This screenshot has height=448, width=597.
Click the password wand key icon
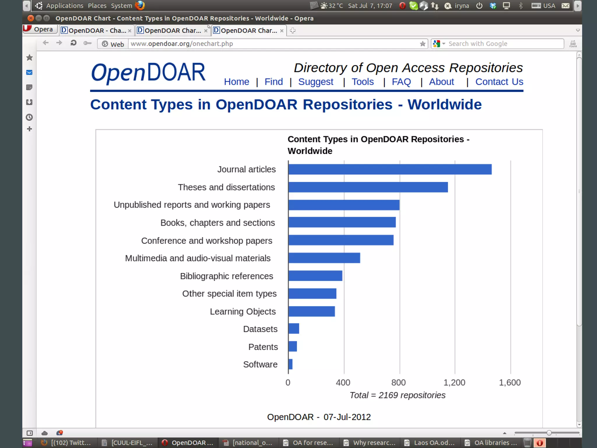click(87, 43)
